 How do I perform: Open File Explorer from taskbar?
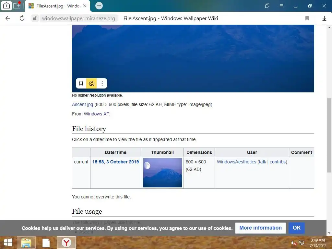(x=26, y=243)
